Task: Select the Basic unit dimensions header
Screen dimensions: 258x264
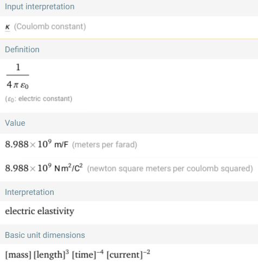Action: click(45, 235)
